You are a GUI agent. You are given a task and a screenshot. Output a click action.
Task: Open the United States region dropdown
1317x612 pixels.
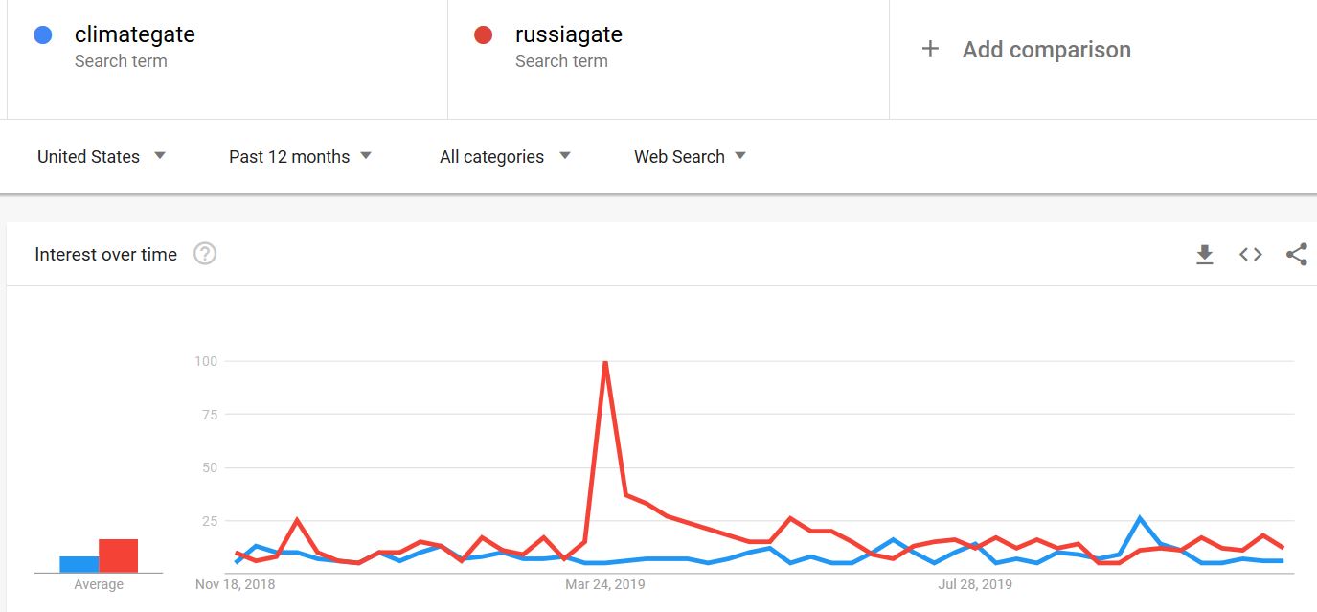[102, 156]
